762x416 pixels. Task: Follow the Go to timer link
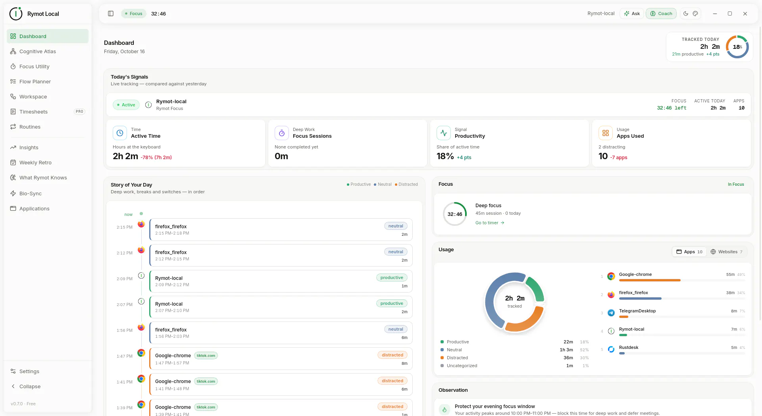(490, 223)
